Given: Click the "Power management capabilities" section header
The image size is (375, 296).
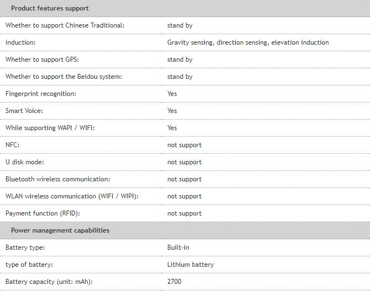Looking at the screenshot, I should (60, 230).
